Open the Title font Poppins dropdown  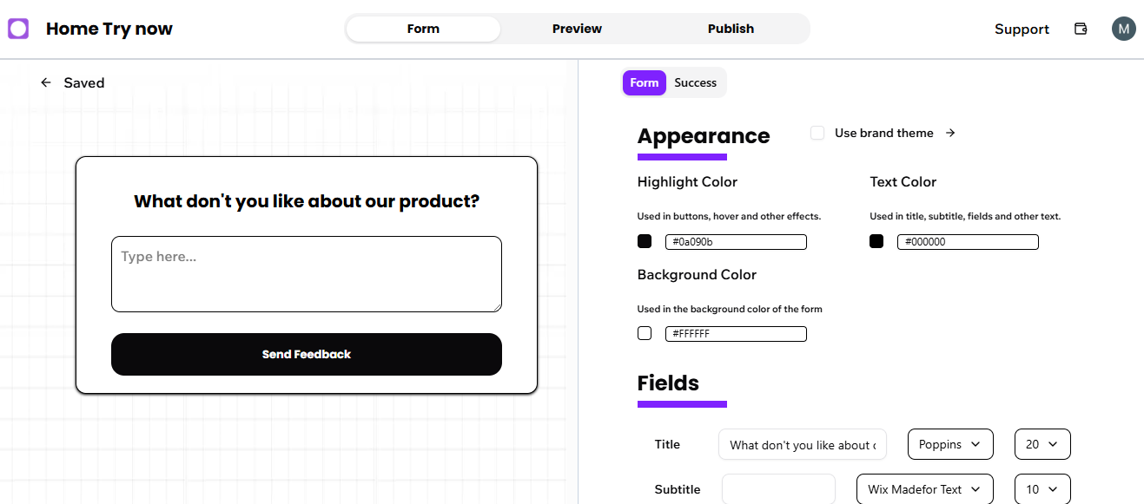[949, 444]
